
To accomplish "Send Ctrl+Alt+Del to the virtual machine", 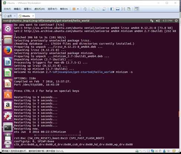I will point(85,9).
